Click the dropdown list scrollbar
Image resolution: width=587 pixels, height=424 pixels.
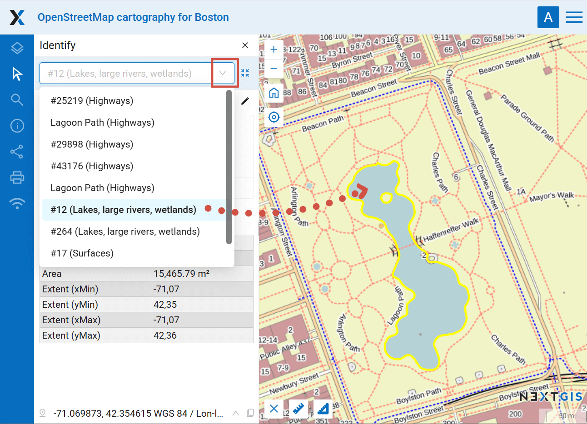(x=229, y=167)
